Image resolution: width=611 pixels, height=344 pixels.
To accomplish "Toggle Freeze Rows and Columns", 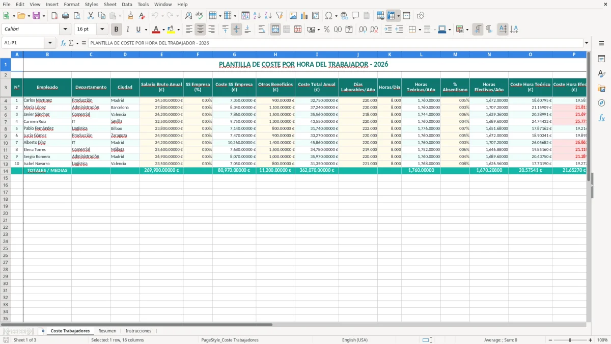I will click(391, 16).
